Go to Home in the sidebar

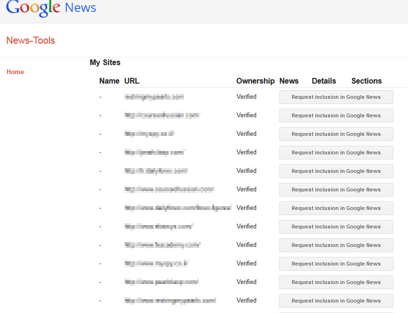pyautogui.click(x=15, y=72)
